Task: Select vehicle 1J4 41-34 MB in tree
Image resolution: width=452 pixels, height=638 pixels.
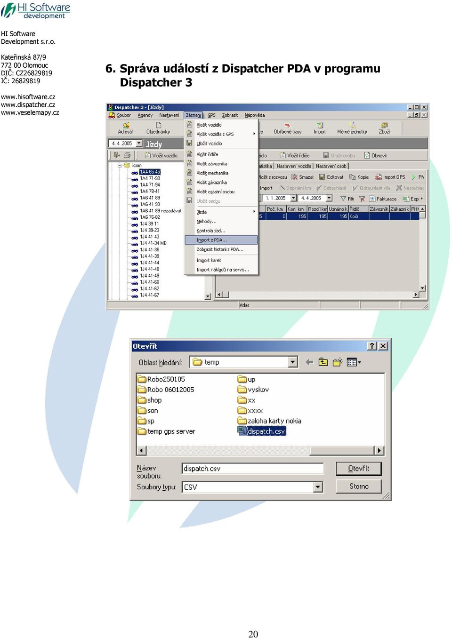Action: click(153, 243)
